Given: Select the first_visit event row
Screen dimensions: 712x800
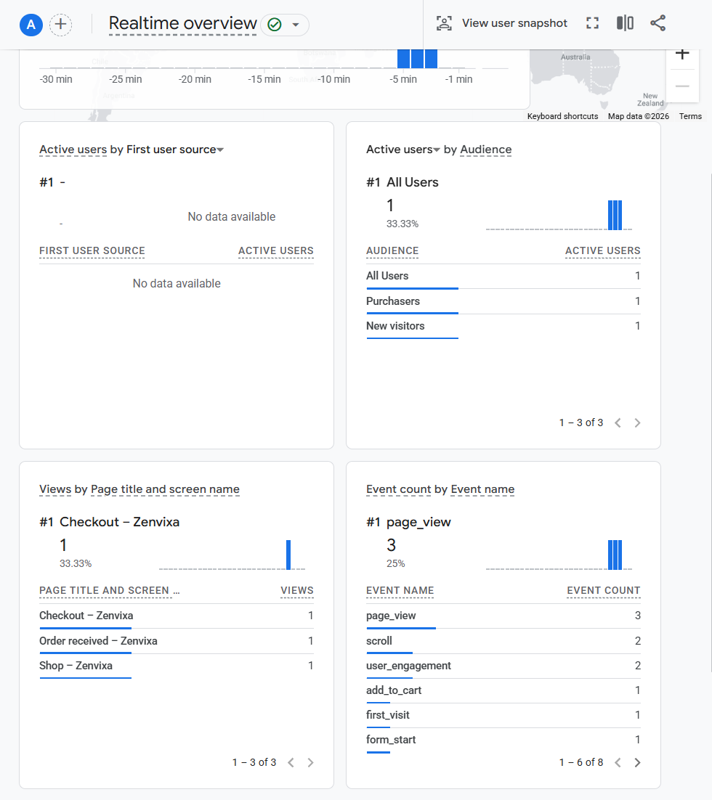Looking at the screenshot, I should (x=503, y=715).
